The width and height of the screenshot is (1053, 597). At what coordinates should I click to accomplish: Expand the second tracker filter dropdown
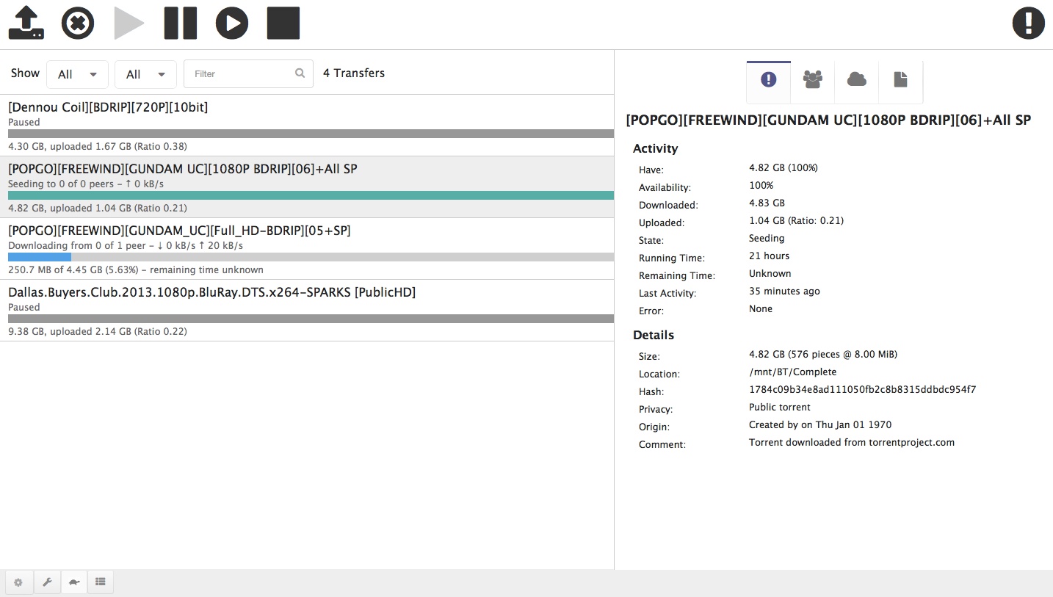tap(145, 74)
